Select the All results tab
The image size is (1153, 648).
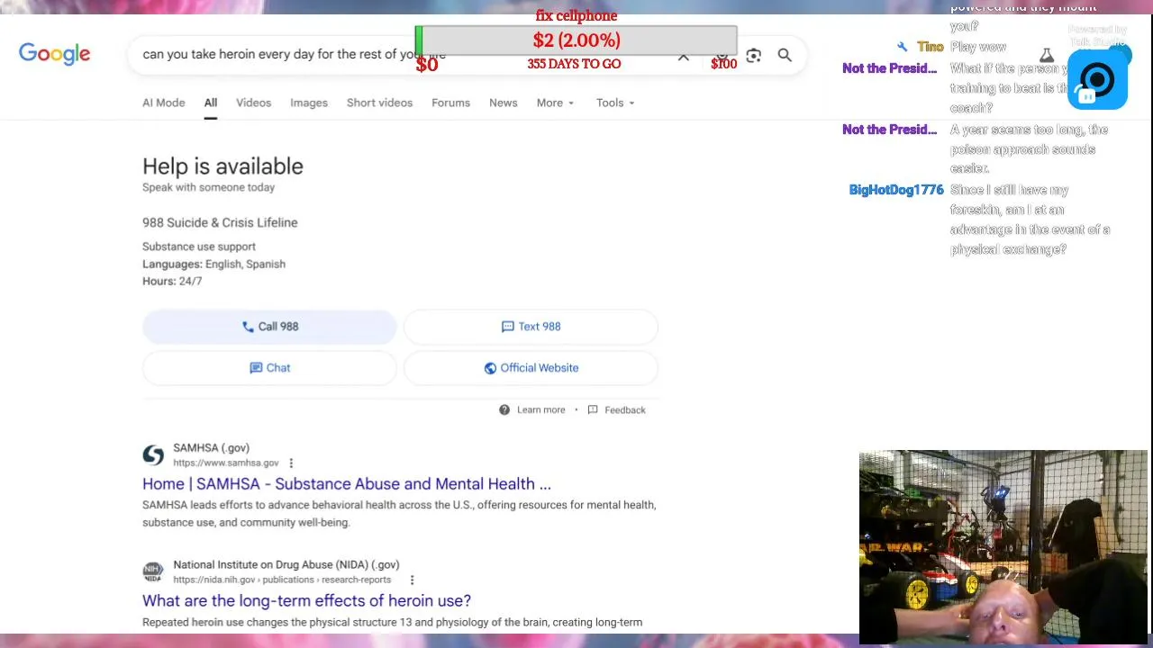(210, 103)
